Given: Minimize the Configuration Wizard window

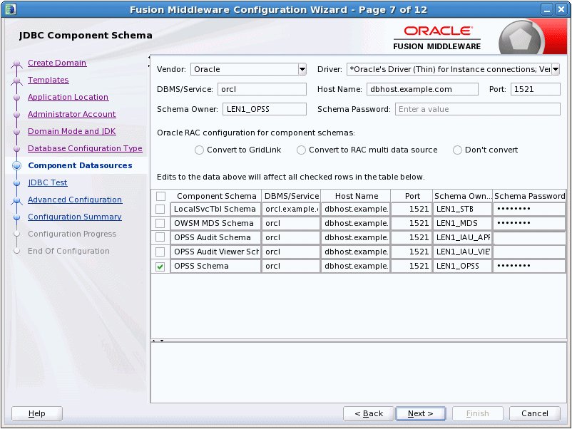Looking at the screenshot, I should pyautogui.click(x=547, y=9).
